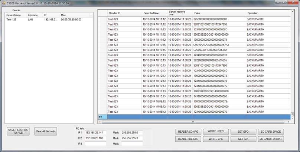
Task: Click the CS208 app icon in title bar
Action: pyautogui.click(x=3, y=3)
